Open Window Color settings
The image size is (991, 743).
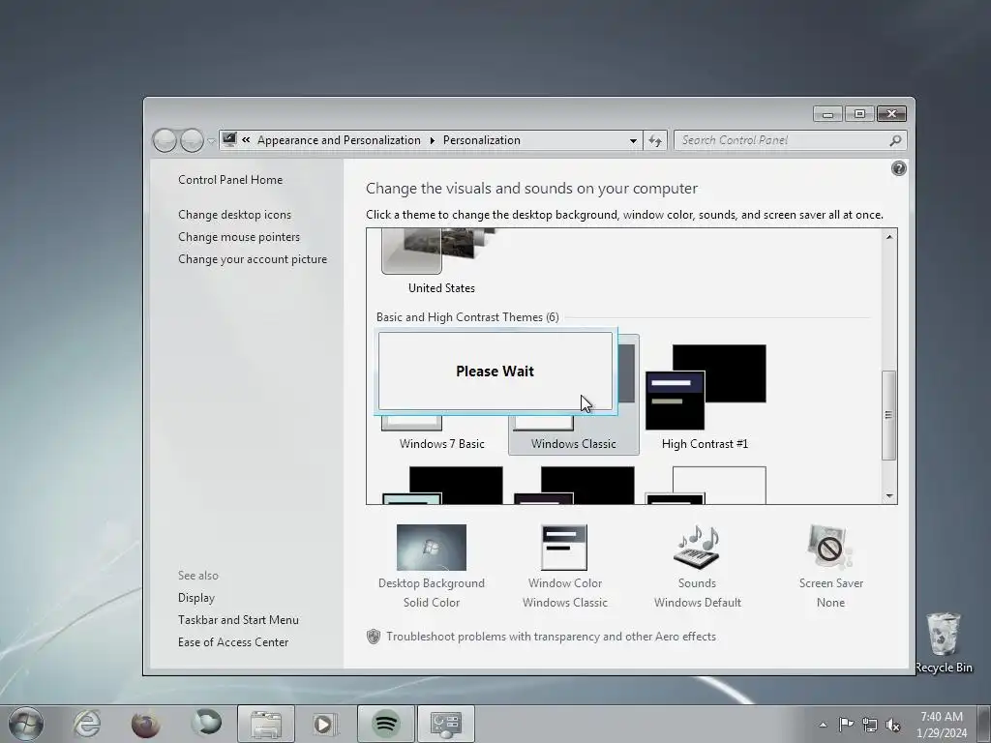565,567
